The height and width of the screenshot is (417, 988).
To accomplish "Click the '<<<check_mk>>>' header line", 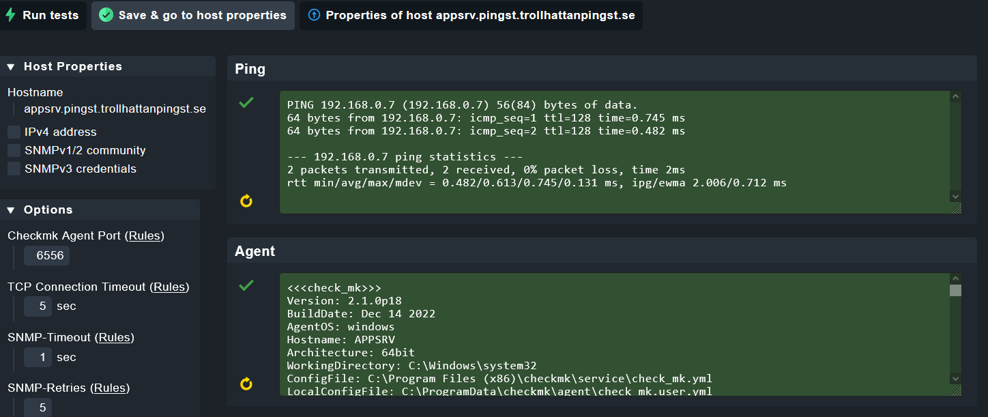I will [x=334, y=288].
